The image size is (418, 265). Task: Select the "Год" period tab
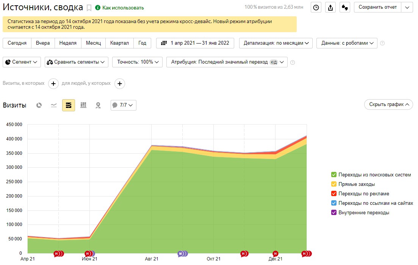click(x=142, y=43)
